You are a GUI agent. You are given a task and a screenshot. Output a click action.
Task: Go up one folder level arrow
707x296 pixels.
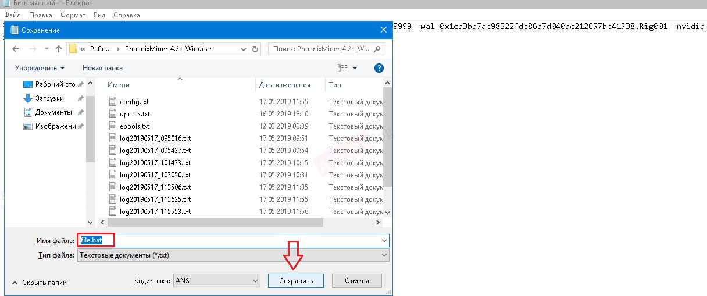tap(58, 49)
